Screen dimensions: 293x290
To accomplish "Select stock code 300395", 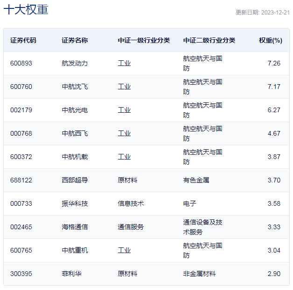I will [21, 274].
